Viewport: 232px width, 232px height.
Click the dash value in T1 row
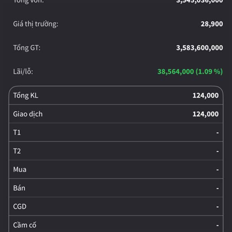218,133
